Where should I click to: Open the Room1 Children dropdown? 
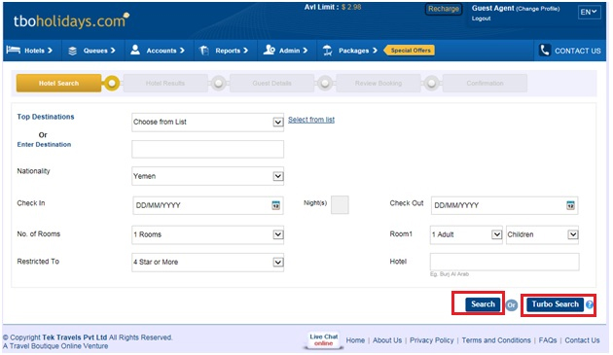click(x=542, y=234)
